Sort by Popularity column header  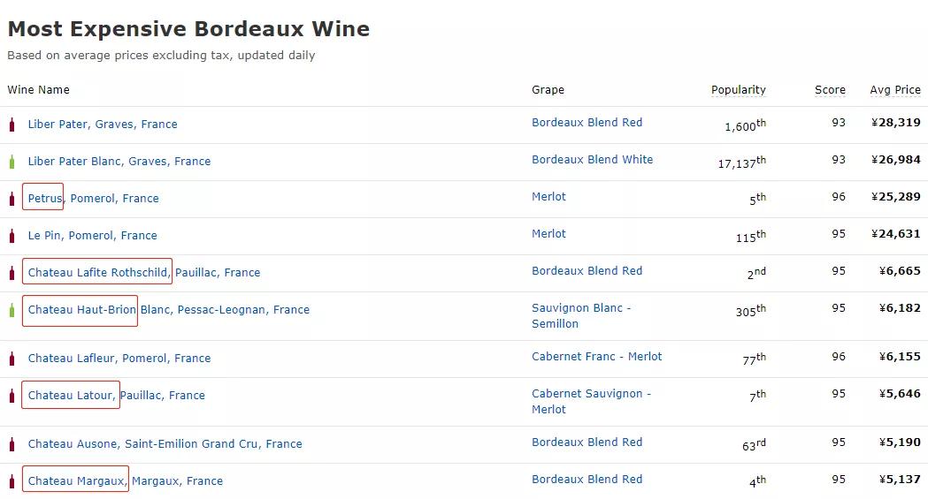coord(738,90)
